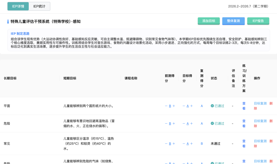Increase 目标得分 in the 平面 row

click(x=192, y=106)
